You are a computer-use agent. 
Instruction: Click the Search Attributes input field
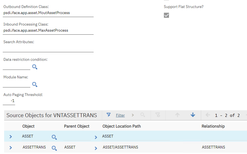pos(48,49)
